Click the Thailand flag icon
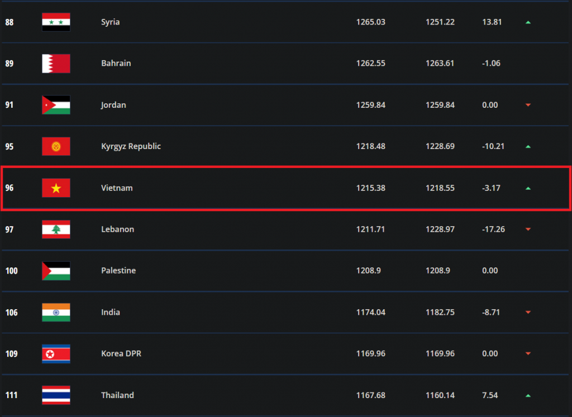 coord(56,395)
